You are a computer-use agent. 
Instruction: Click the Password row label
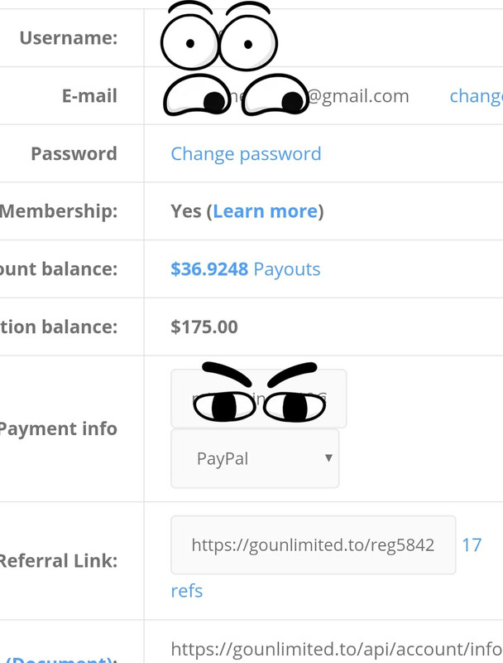[x=74, y=154]
